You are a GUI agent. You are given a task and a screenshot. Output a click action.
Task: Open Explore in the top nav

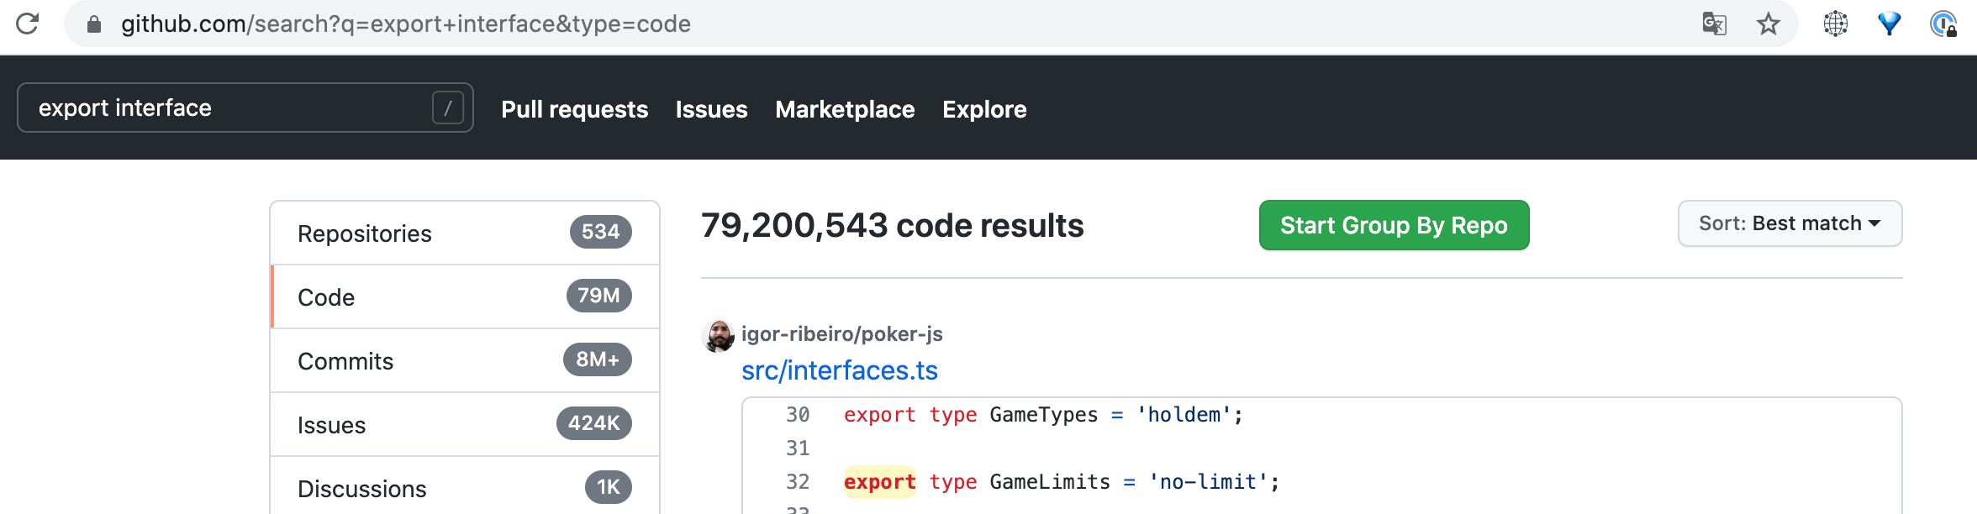click(x=984, y=109)
